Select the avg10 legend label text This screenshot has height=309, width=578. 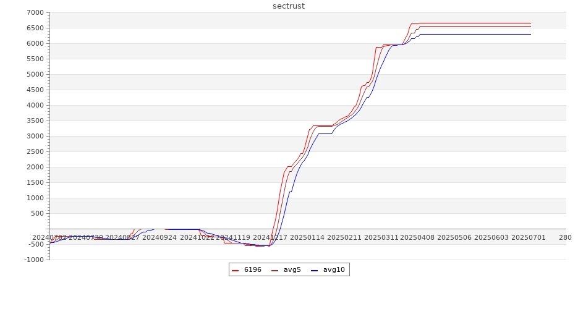click(x=334, y=270)
